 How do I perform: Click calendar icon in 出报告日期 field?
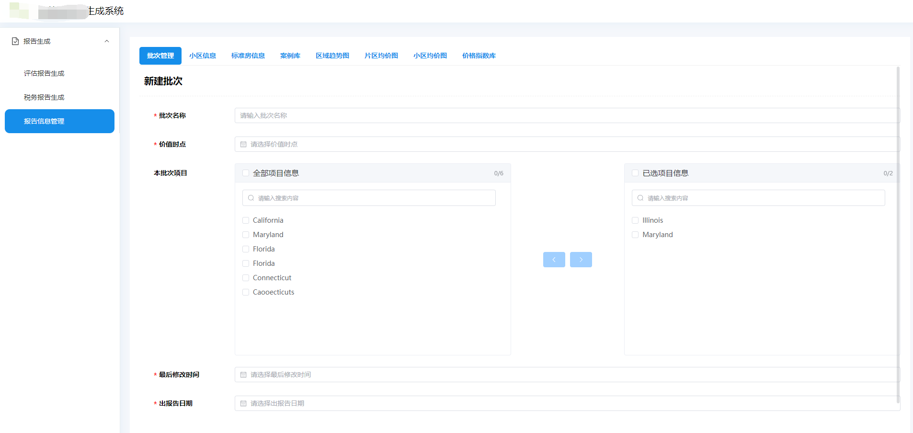(243, 403)
